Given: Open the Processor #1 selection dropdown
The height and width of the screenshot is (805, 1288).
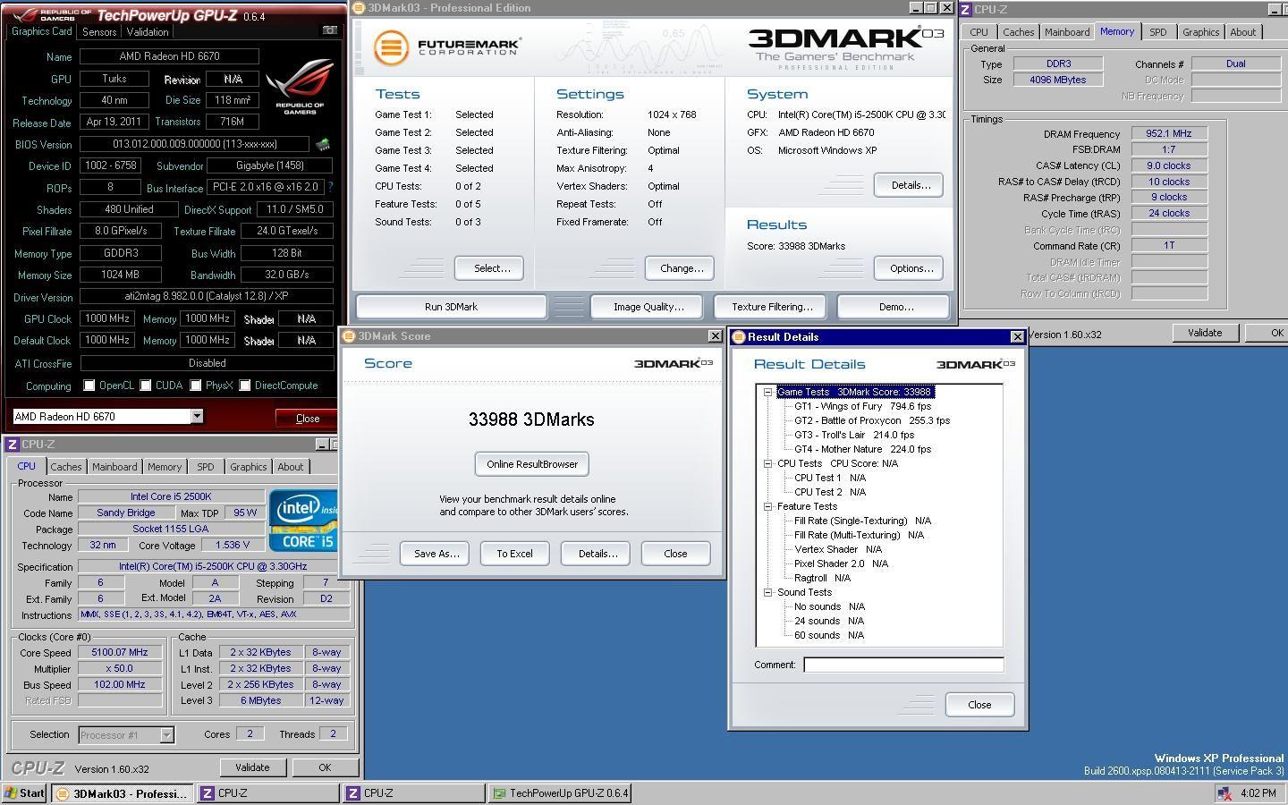Looking at the screenshot, I should pyautogui.click(x=166, y=735).
